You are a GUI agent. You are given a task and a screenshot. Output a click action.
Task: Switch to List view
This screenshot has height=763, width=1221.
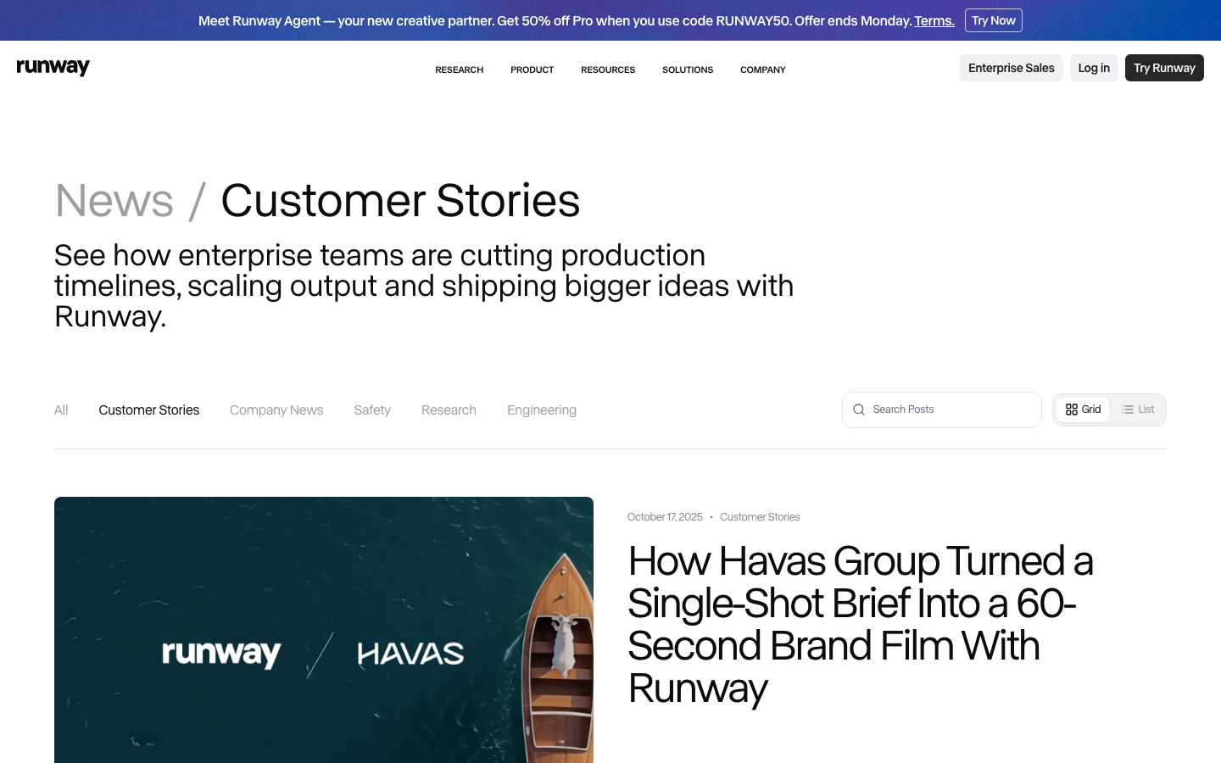[1137, 409]
